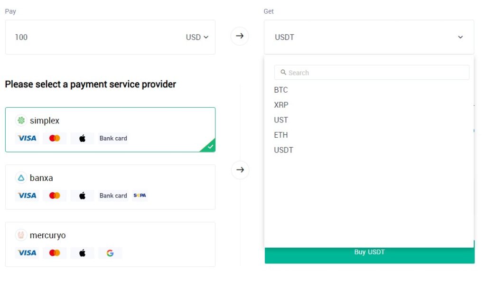Click the mercuryo logo icon
Screen dimensions: 486x281
pyautogui.click(x=21, y=235)
